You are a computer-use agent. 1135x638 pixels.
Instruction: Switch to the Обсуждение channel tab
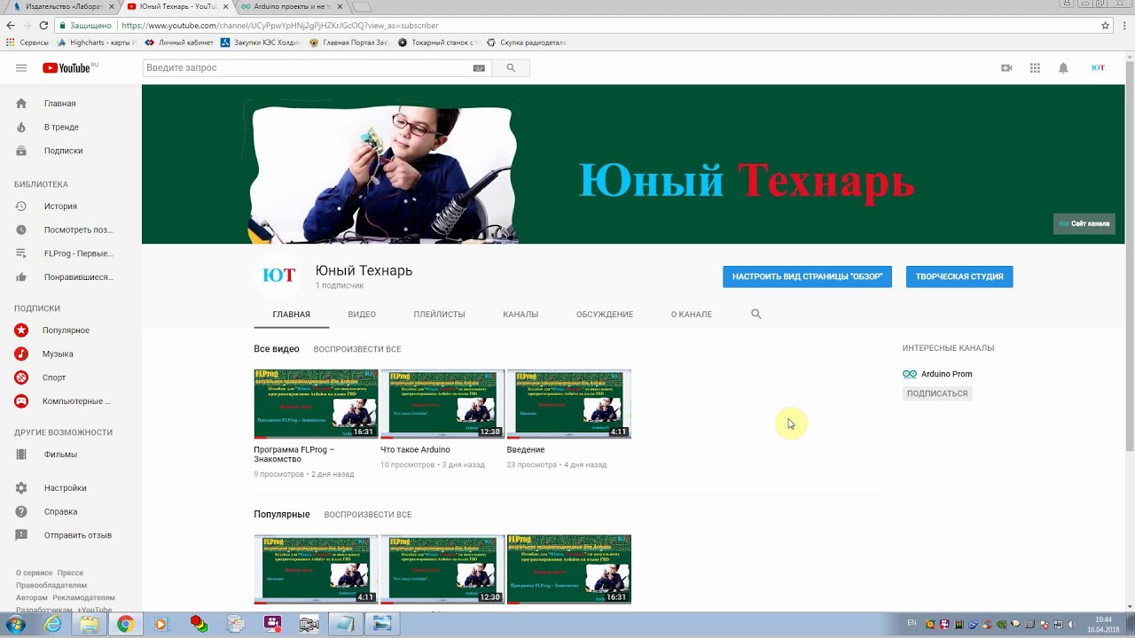click(605, 315)
